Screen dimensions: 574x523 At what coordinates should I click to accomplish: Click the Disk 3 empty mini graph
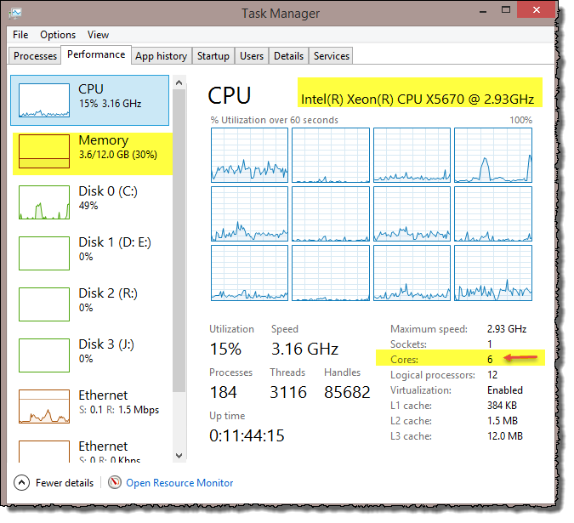click(44, 355)
